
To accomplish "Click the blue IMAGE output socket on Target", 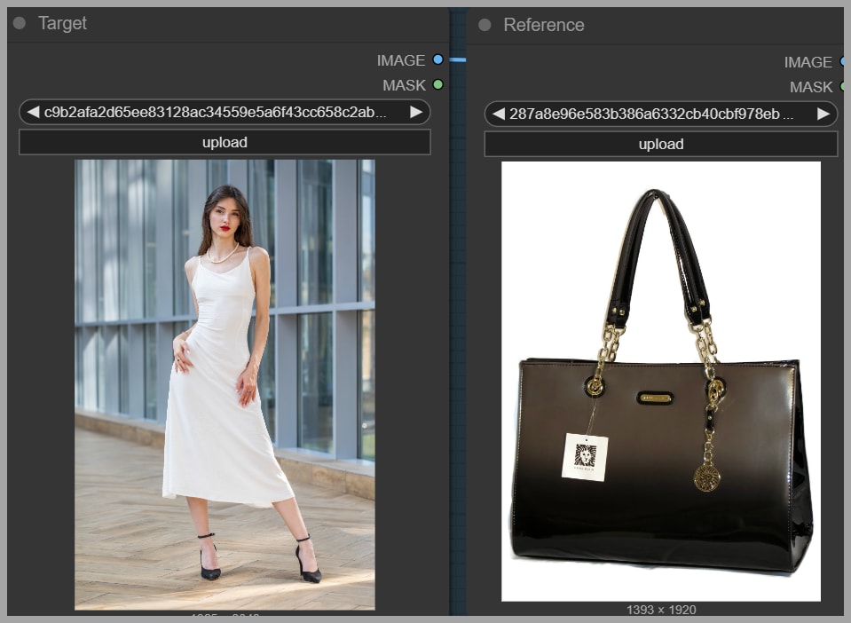I will click(x=437, y=60).
